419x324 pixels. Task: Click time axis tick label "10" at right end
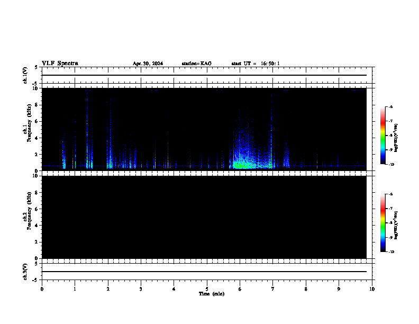[372, 289]
